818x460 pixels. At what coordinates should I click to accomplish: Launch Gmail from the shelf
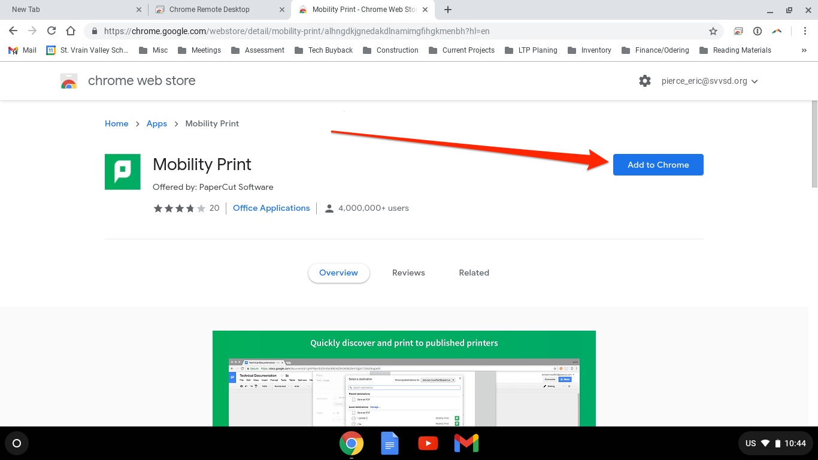pos(466,443)
